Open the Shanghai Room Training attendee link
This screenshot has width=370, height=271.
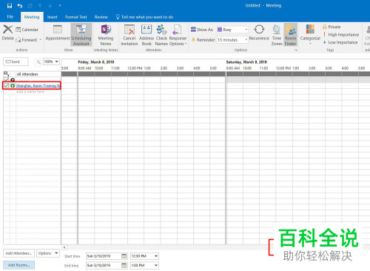(x=38, y=86)
